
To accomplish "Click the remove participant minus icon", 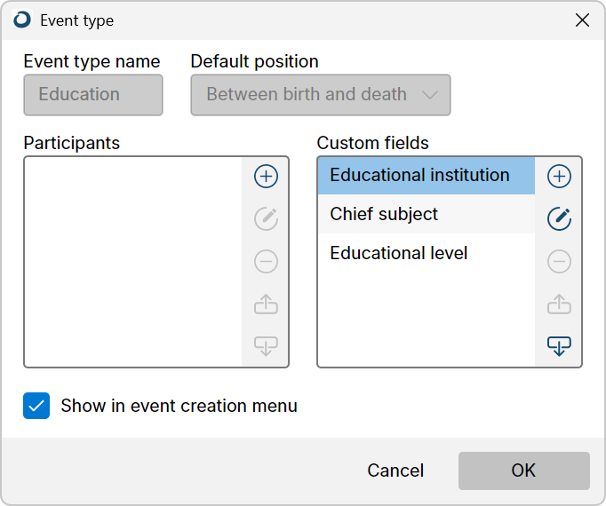I will coord(266,262).
